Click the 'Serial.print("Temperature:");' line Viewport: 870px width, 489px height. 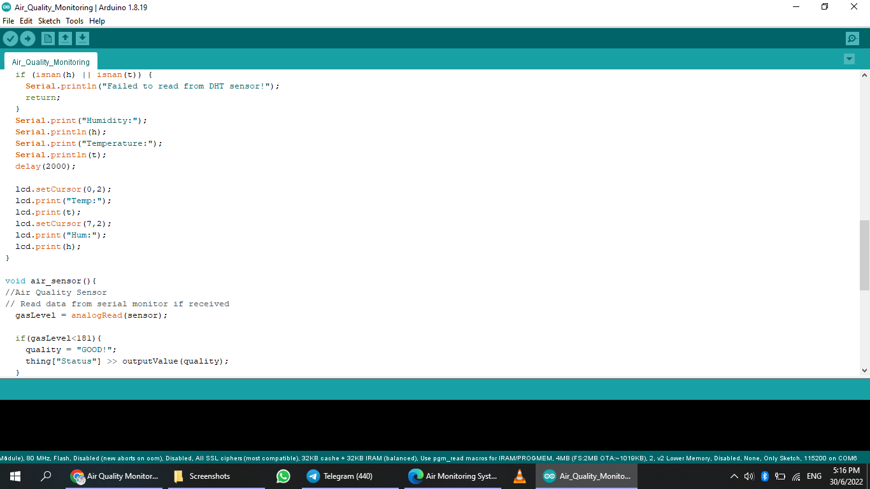(x=89, y=143)
